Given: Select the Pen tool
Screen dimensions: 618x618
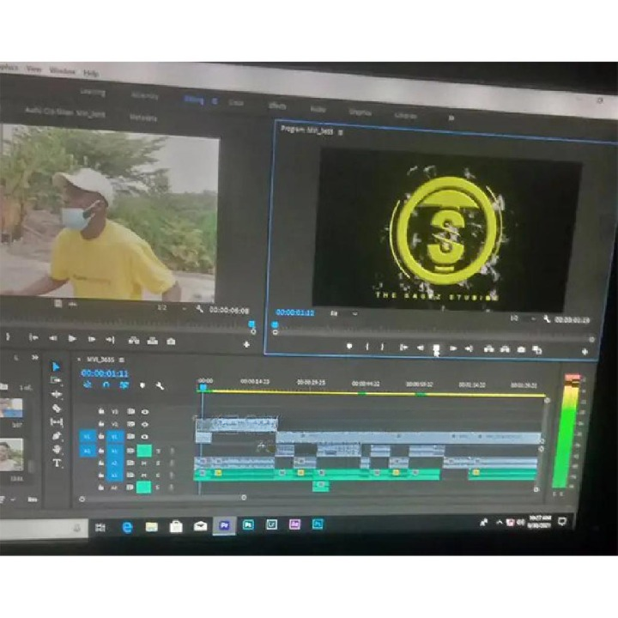Looking at the screenshot, I should pyautogui.click(x=57, y=436).
